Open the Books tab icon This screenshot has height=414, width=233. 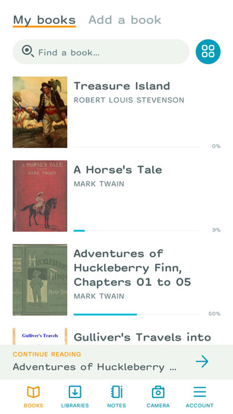click(33, 392)
